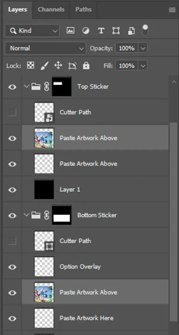Switch to the Paths tab
179x335 pixels.
point(84,10)
